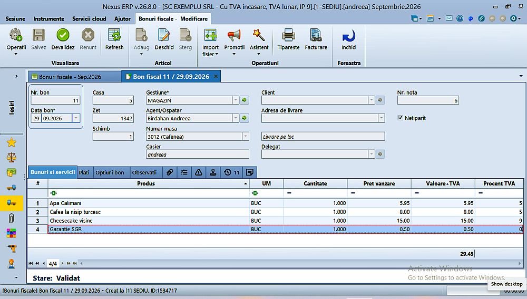Expand the Data bon date picker
This screenshot has width=527, height=299.
click(76, 118)
